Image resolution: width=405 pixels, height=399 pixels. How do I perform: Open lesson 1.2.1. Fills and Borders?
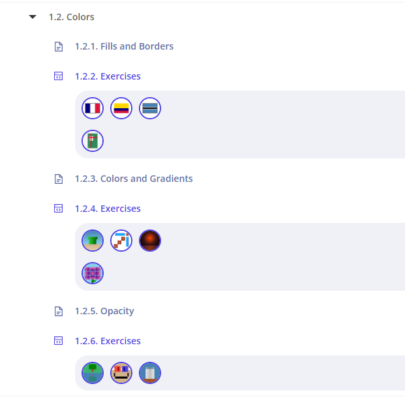[124, 46]
